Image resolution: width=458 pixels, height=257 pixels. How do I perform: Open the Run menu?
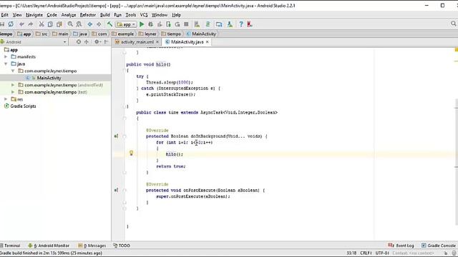117,15
